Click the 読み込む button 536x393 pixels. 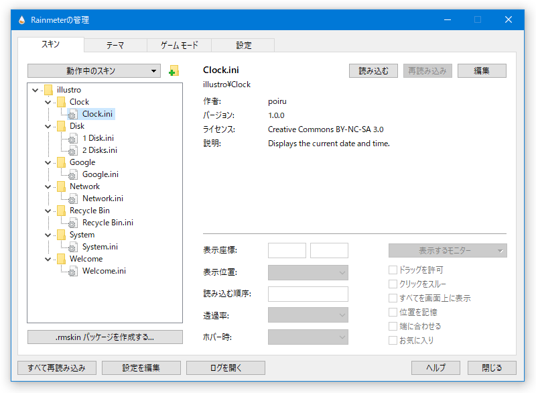(373, 71)
